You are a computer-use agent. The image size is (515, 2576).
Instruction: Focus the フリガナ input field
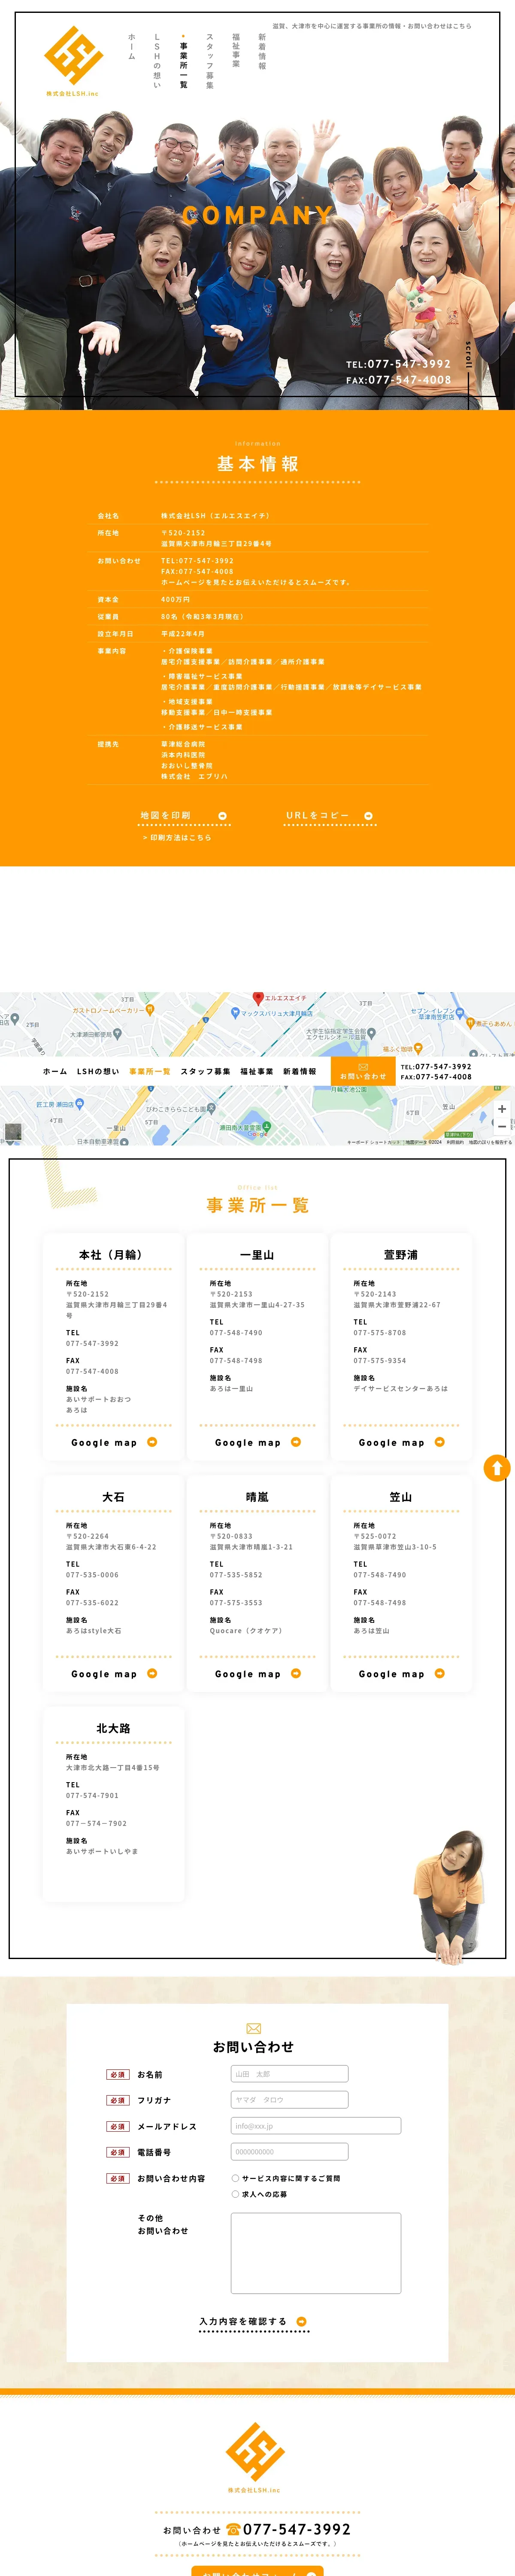click(290, 2100)
